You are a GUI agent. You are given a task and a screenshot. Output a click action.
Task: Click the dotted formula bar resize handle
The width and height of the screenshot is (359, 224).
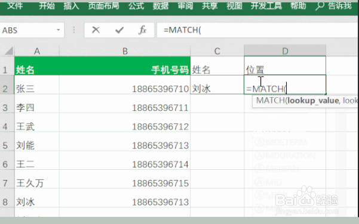coord(73,30)
